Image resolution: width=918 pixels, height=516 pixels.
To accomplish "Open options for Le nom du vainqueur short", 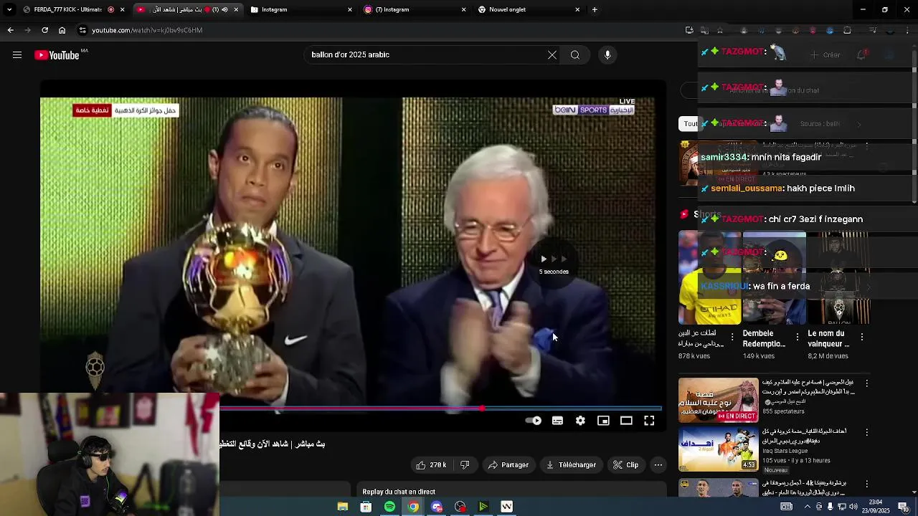I will click(x=862, y=336).
